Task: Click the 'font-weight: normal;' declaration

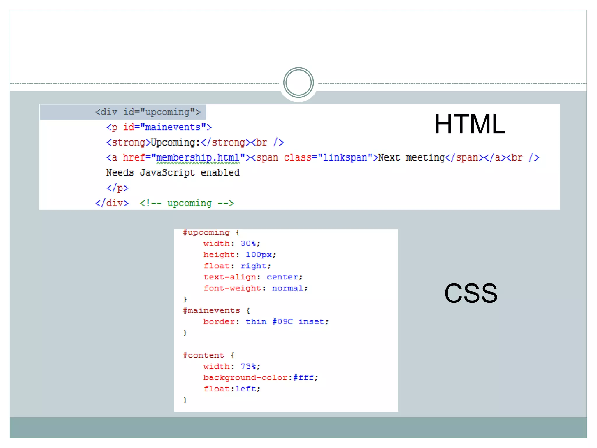Action: pyautogui.click(x=255, y=288)
